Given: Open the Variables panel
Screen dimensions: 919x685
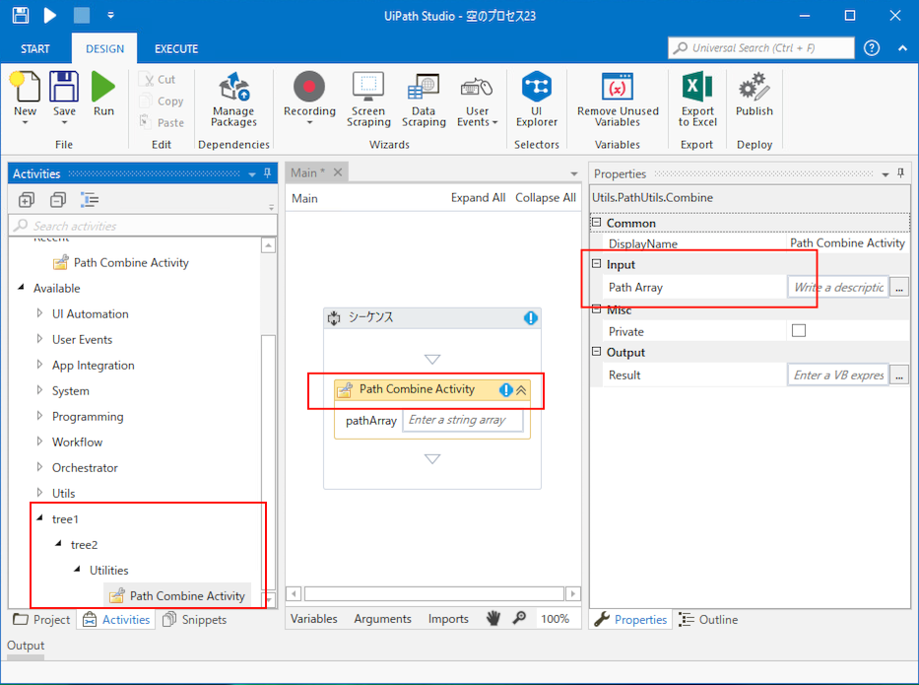Looking at the screenshot, I should (313, 619).
